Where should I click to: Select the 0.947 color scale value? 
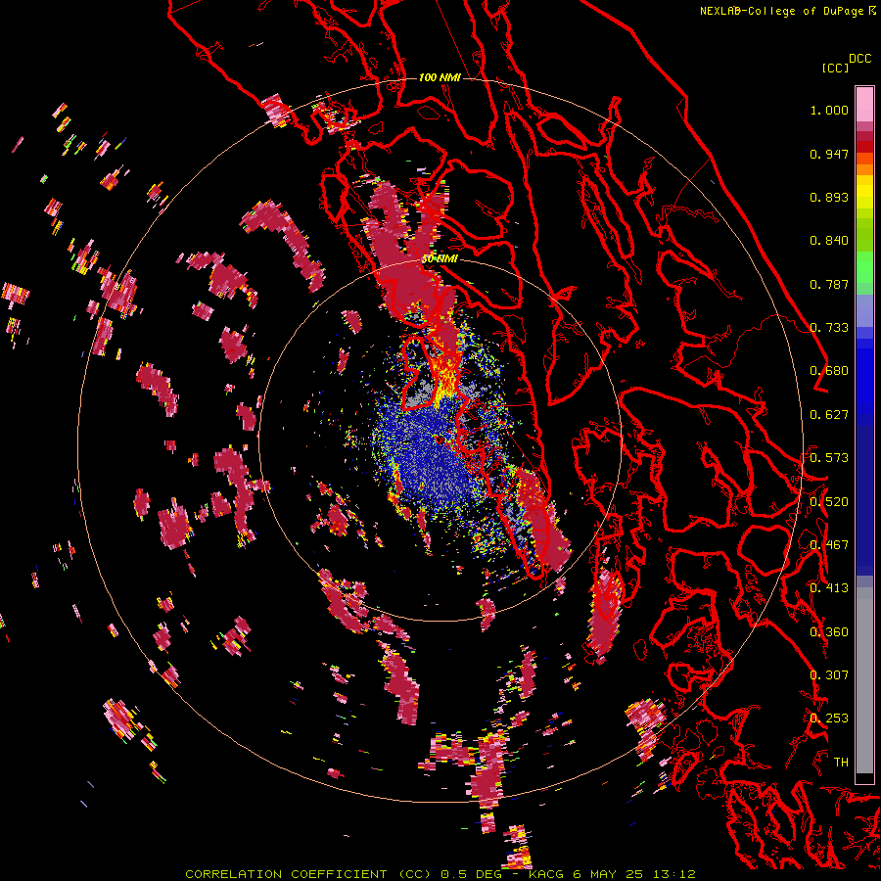829,154
